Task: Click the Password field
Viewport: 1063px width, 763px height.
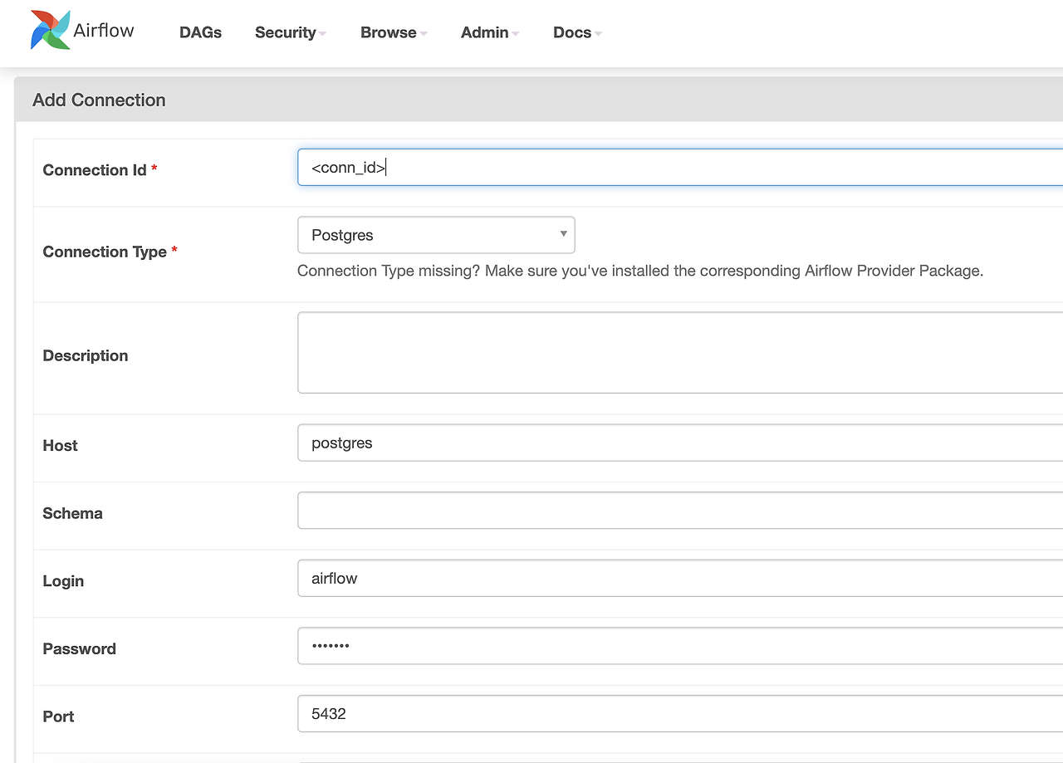Action: pos(680,646)
